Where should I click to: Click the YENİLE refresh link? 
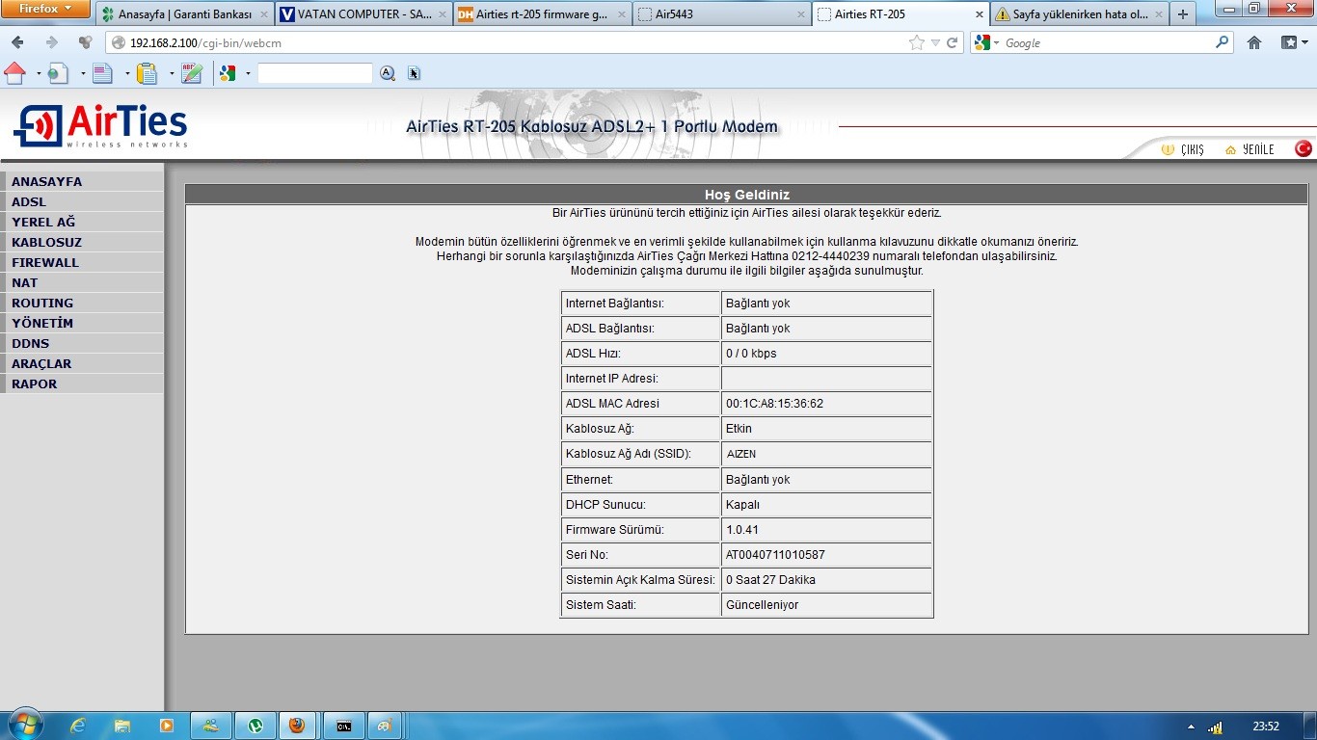coord(1250,149)
